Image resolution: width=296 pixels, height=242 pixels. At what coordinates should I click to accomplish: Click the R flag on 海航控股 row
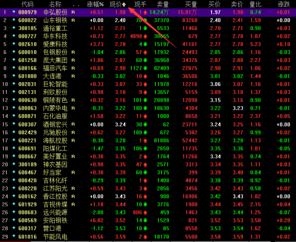pos(73,141)
